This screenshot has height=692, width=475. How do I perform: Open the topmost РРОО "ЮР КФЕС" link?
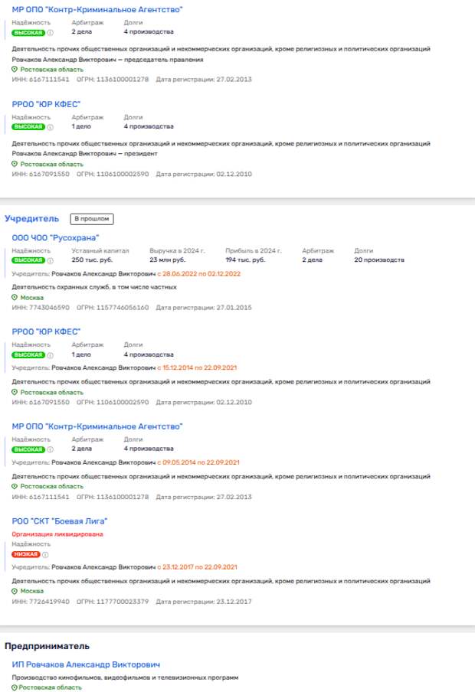46,104
